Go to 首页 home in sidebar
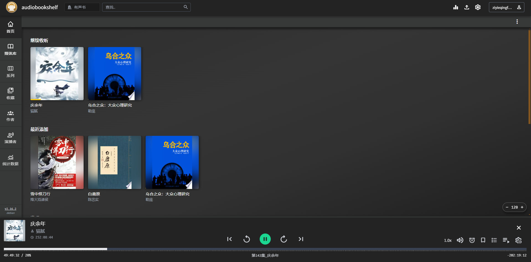531x262 pixels. [x=11, y=27]
